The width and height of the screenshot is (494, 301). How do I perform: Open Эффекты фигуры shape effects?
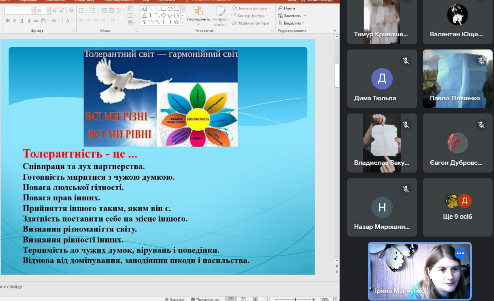point(252,23)
